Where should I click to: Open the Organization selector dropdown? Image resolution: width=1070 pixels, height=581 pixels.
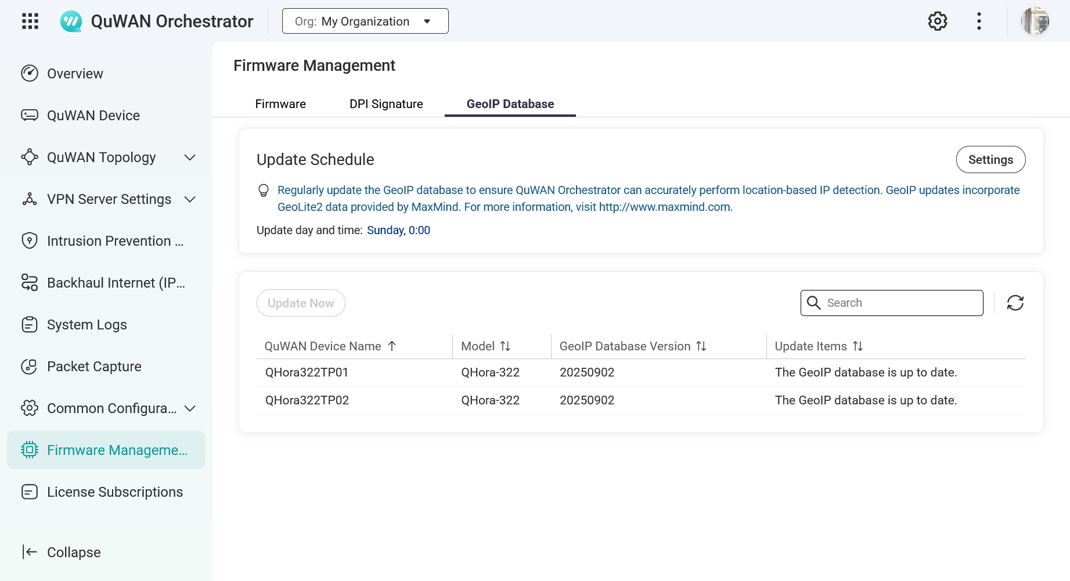(x=365, y=21)
